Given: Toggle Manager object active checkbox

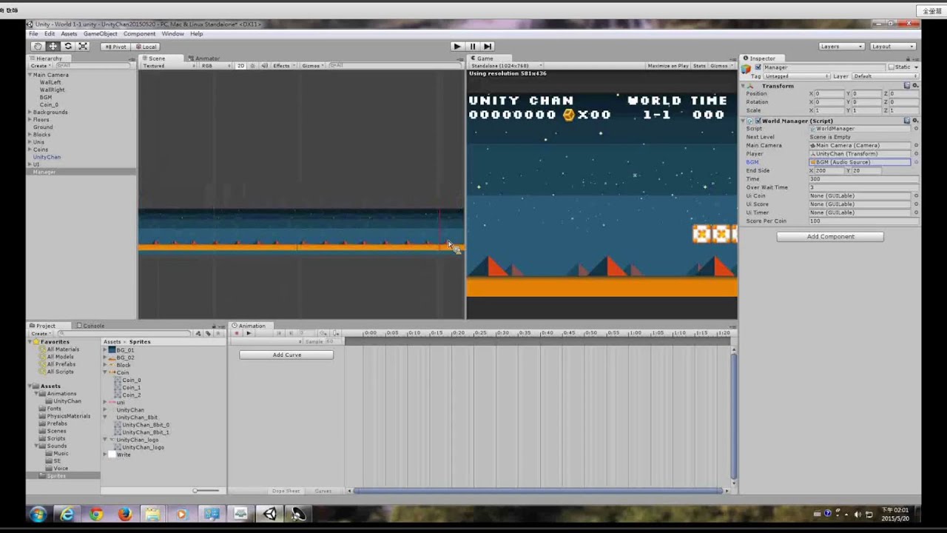Looking at the screenshot, I should pyautogui.click(x=758, y=67).
